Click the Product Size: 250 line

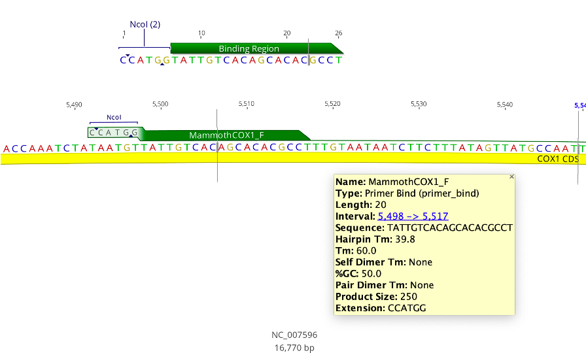coord(376,297)
